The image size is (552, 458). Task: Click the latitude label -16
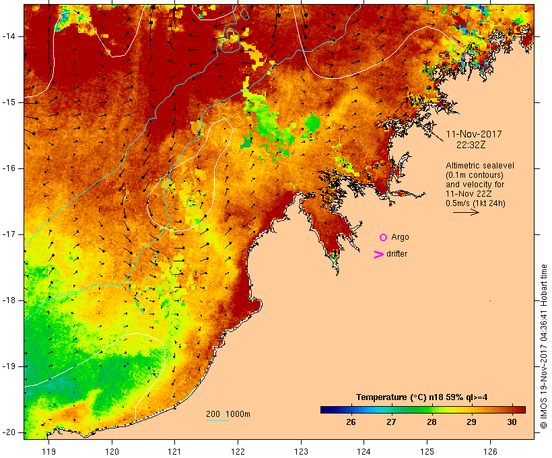point(9,168)
